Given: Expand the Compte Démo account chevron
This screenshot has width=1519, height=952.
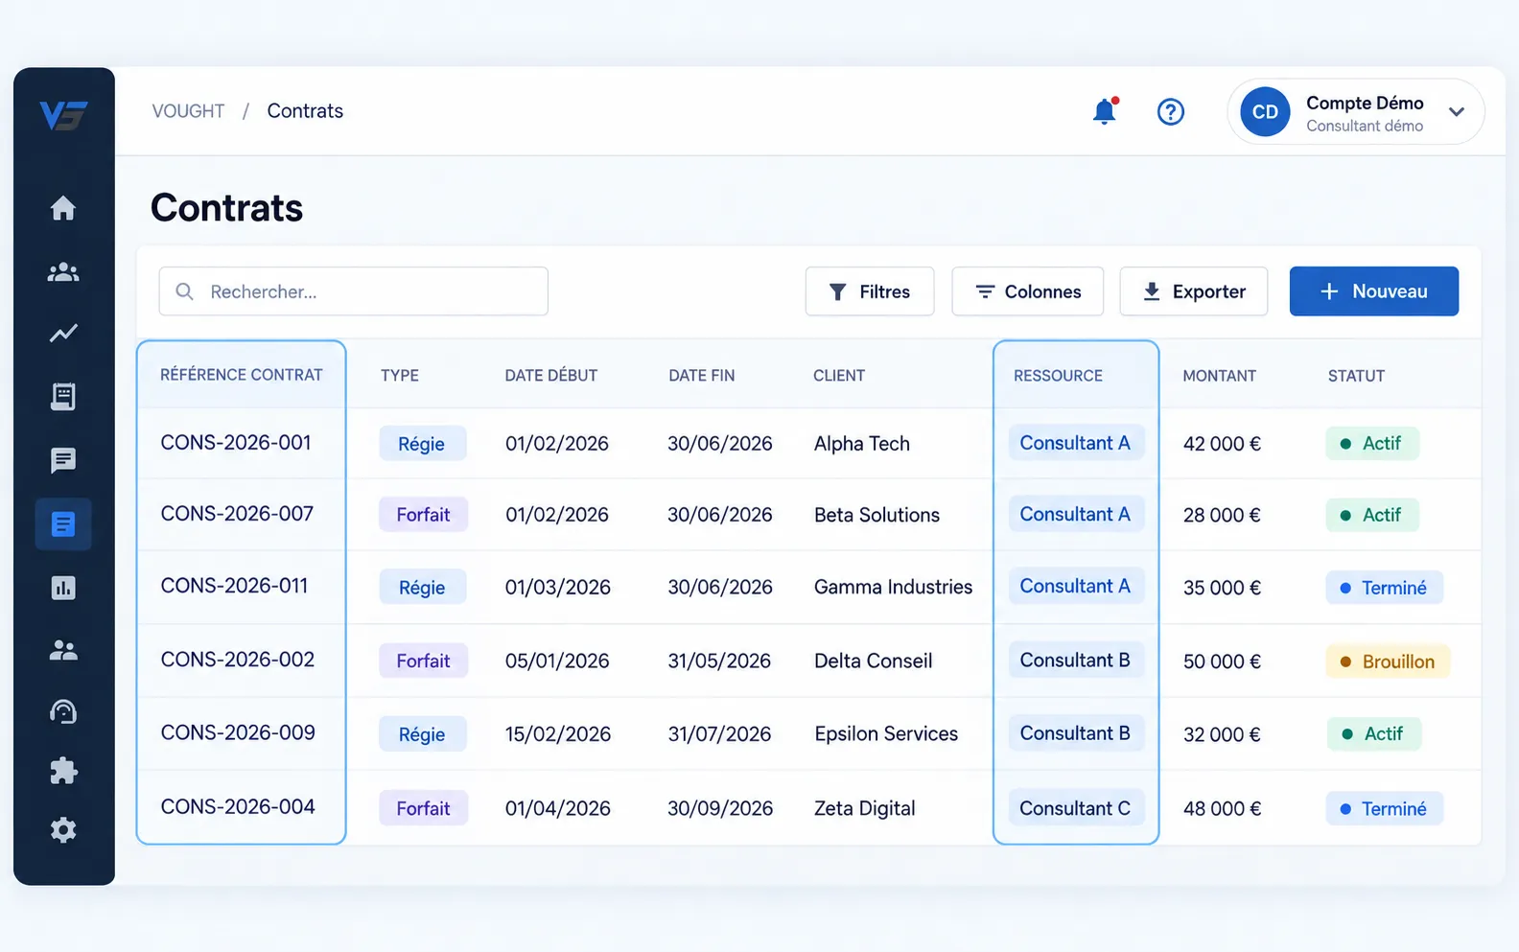Looking at the screenshot, I should [1457, 112].
